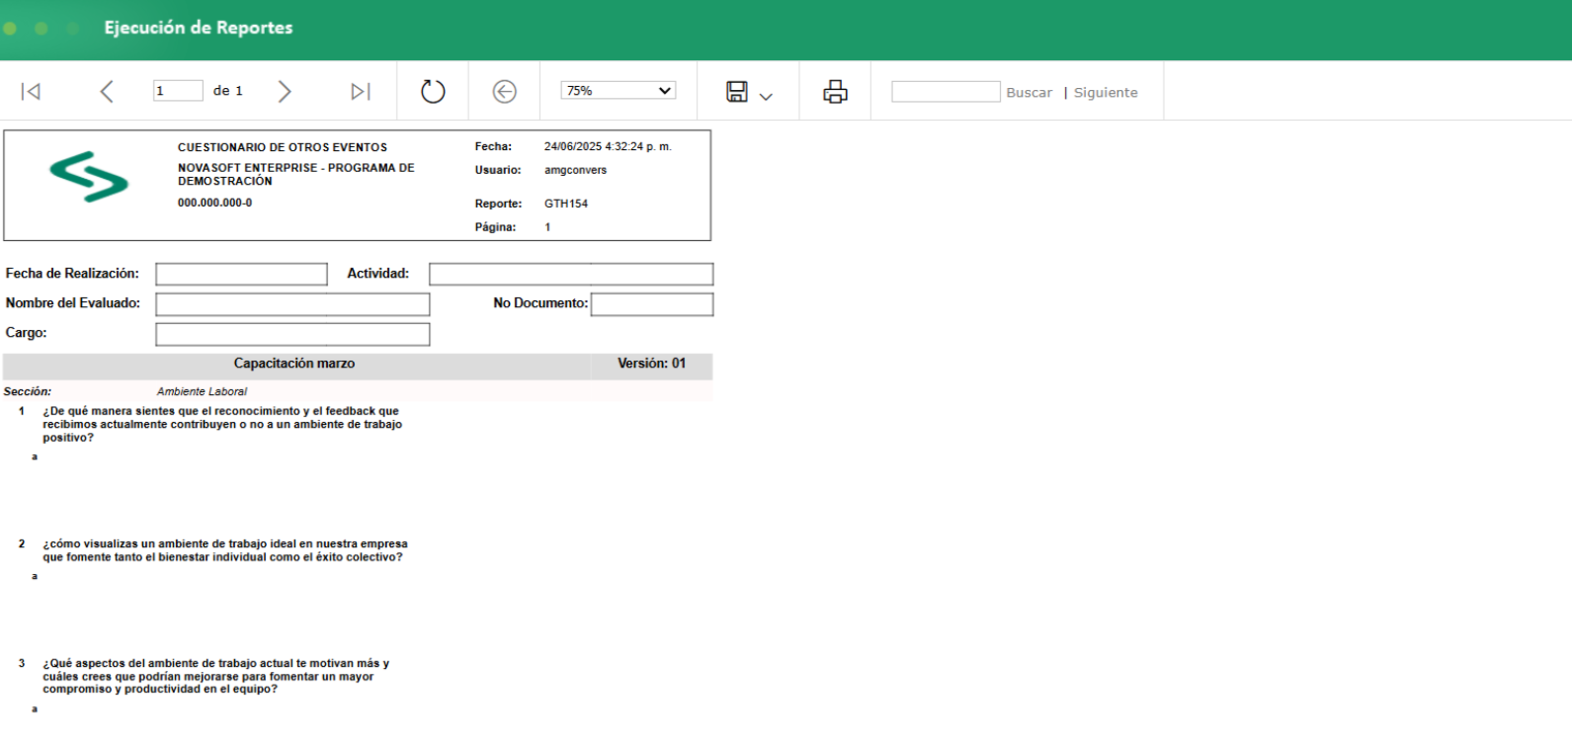Click the 'Capacitación marzo' title
The height and width of the screenshot is (745, 1572).
click(x=294, y=364)
